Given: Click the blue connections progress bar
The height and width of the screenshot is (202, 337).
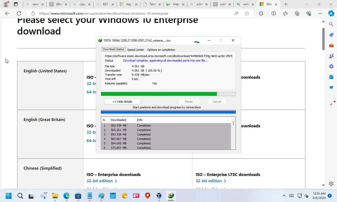Looking at the screenshot, I should click(x=168, y=112).
